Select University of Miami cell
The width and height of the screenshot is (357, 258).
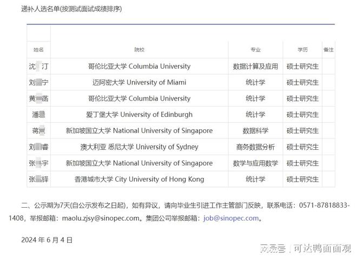(140, 82)
